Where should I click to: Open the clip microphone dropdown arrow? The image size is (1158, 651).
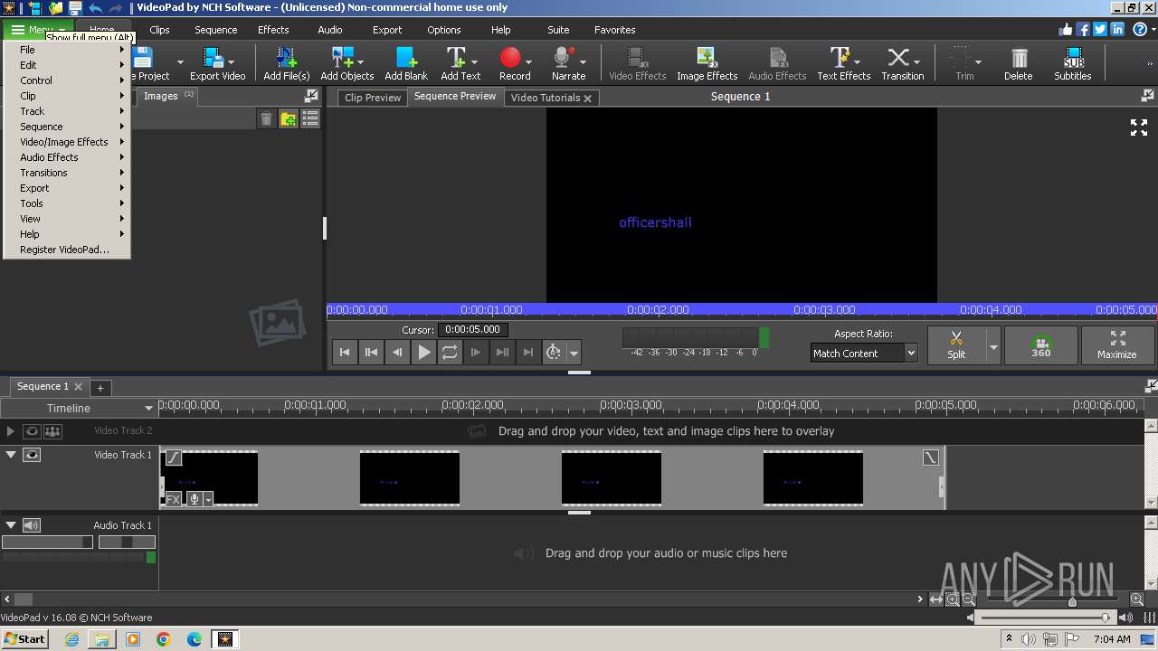pos(208,499)
